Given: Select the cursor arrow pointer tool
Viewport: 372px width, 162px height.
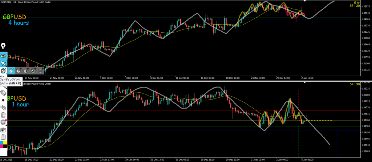Looking at the screenshot, I should coord(4,64).
